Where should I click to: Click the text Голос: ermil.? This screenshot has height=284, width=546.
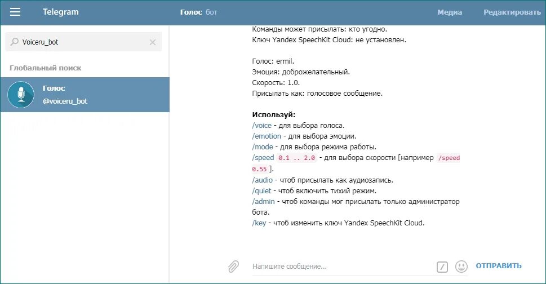273,61
